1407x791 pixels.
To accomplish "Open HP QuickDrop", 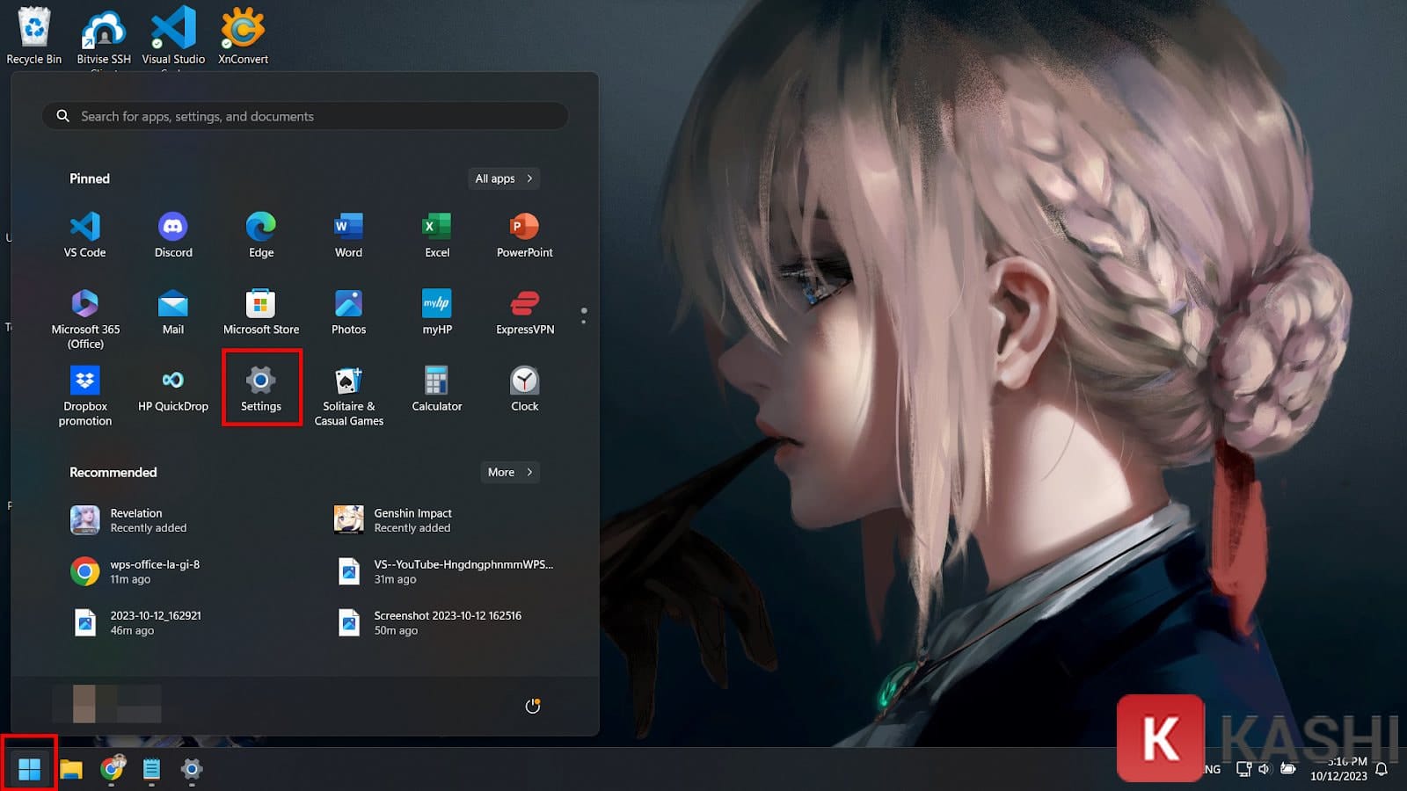I will [x=172, y=387].
